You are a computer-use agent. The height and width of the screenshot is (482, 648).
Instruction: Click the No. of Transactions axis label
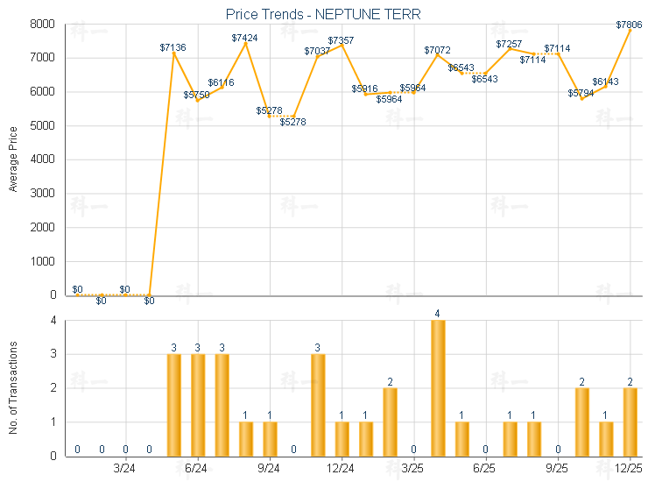pos(13,387)
